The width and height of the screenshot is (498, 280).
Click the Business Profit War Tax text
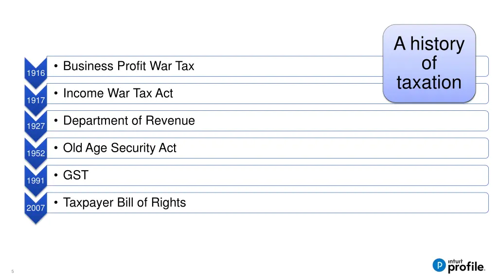(128, 66)
